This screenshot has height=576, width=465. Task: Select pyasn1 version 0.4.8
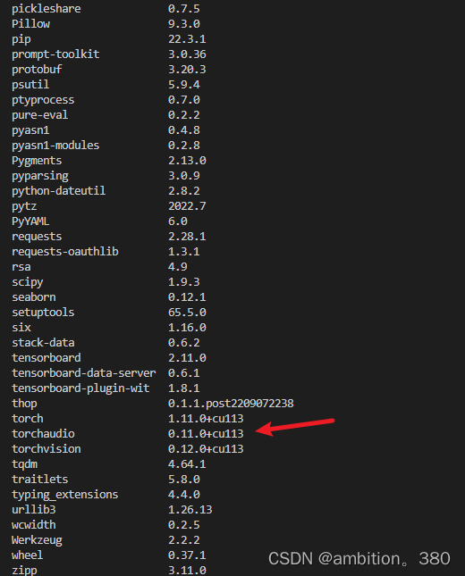point(184,130)
